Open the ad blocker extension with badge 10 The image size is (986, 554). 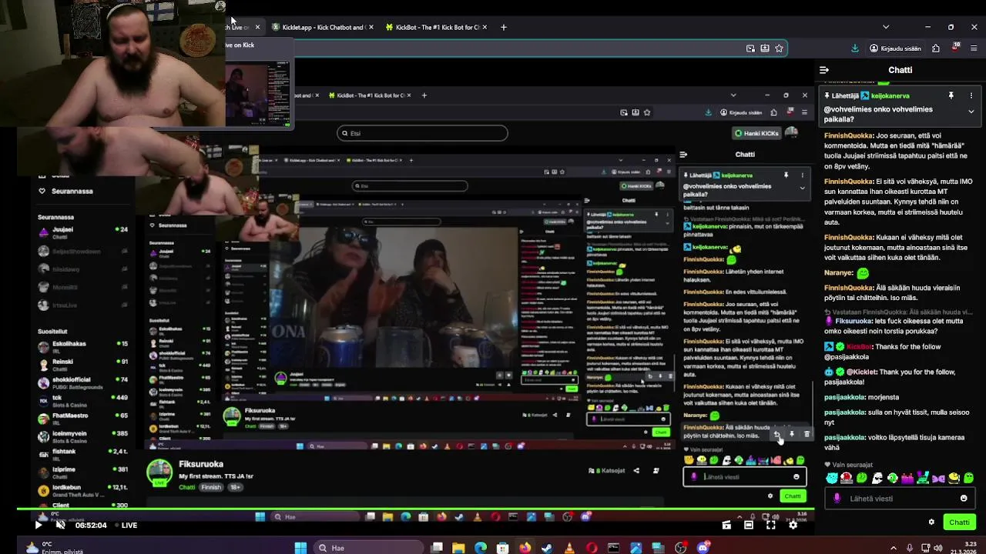coord(954,48)
